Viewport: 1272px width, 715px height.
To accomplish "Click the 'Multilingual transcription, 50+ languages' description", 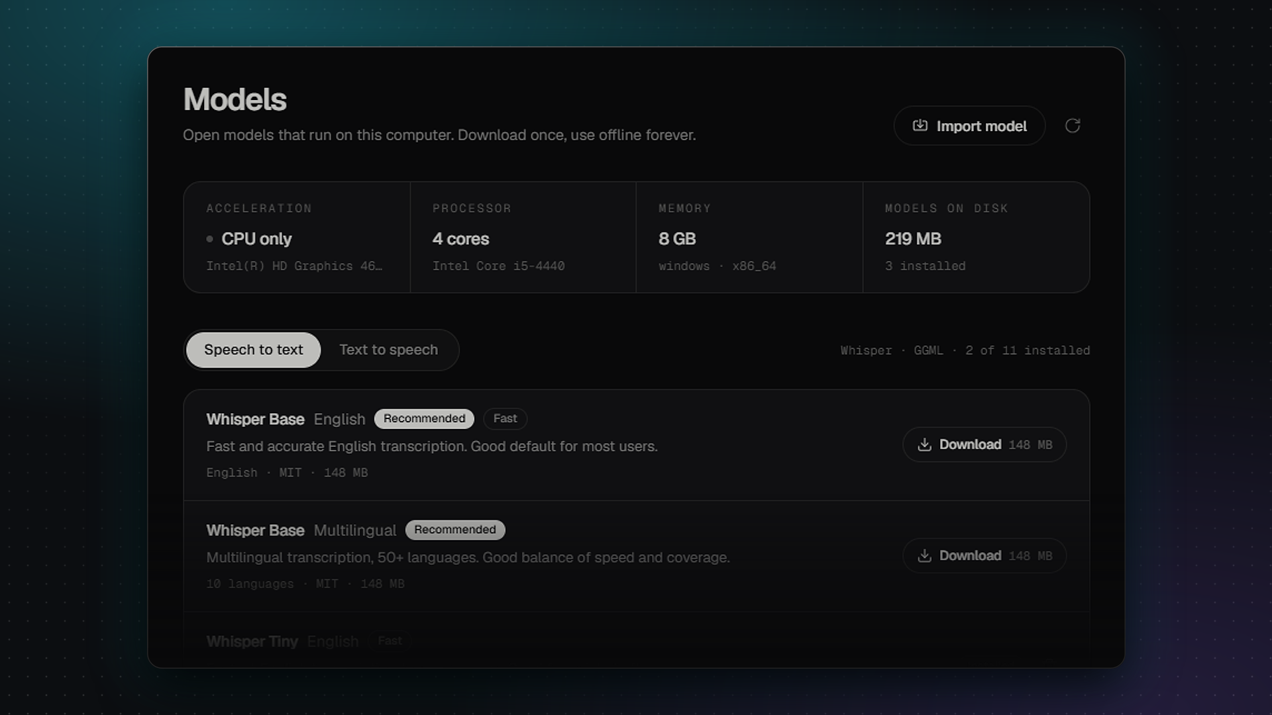I will (x=468, y=558).
